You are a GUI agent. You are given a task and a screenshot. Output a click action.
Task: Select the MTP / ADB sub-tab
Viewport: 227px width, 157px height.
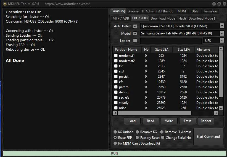121,18
